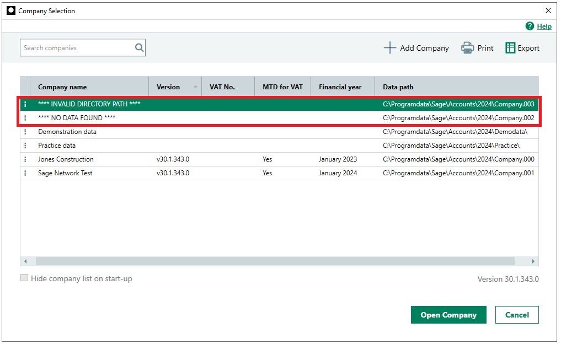Open row menu dots for NO DATA FOUND

[25, 118]
